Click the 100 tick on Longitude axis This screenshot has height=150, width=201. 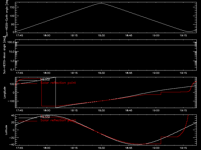pos(12,84)
